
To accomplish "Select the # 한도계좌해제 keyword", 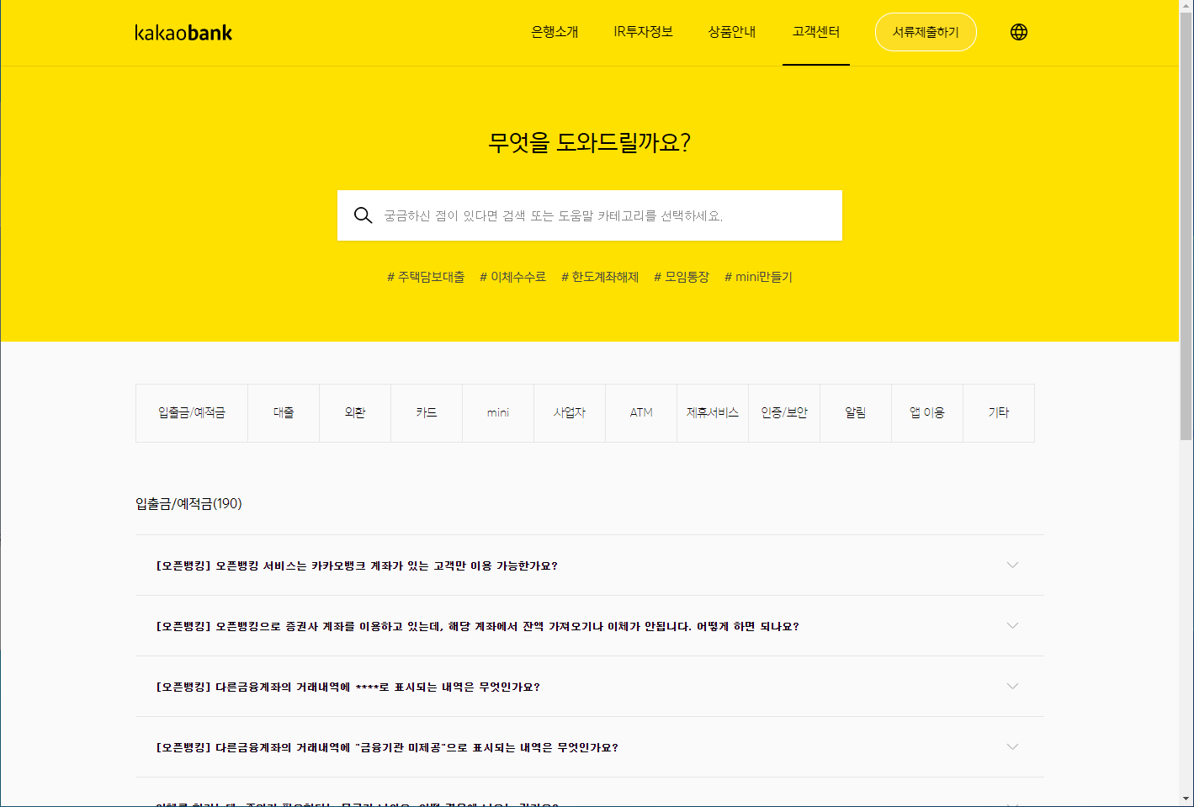I will 600,277.
